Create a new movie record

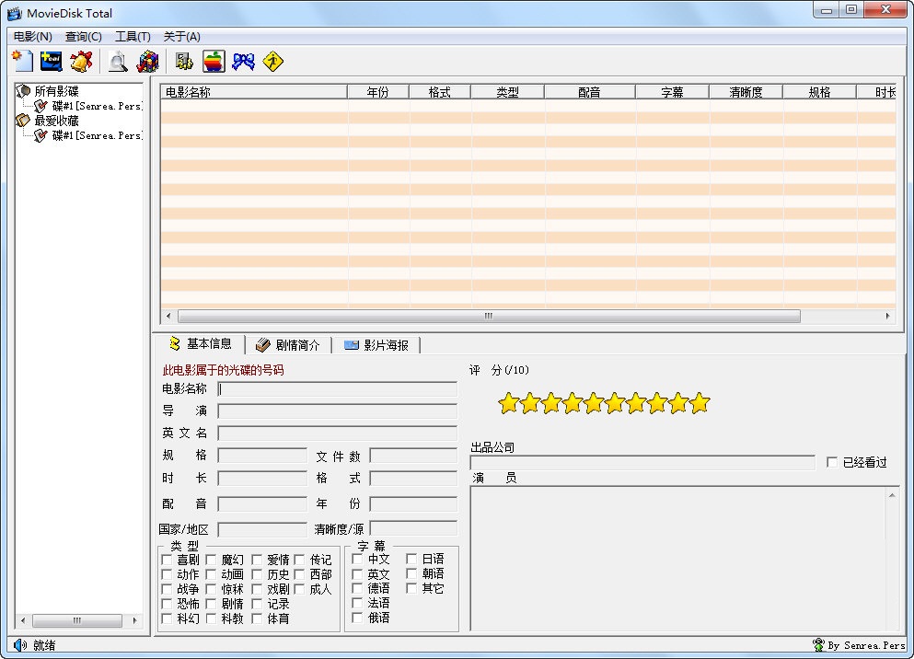click(20, 60)
